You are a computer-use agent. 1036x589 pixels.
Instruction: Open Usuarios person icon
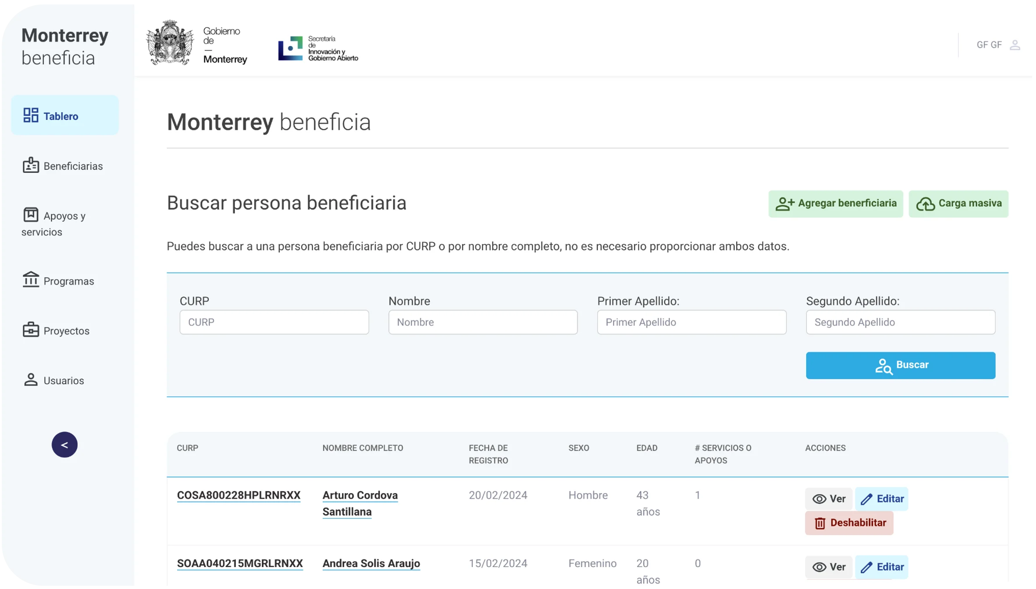click(31, 380)
